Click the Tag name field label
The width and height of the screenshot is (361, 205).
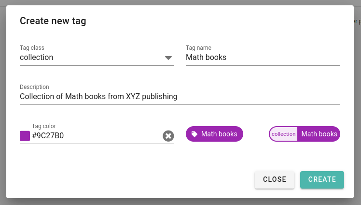pyautogui.click(x=198, y=48)
